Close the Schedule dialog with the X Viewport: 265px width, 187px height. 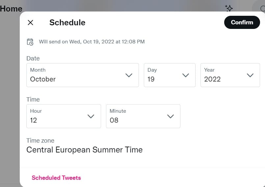tap(30, 22)
